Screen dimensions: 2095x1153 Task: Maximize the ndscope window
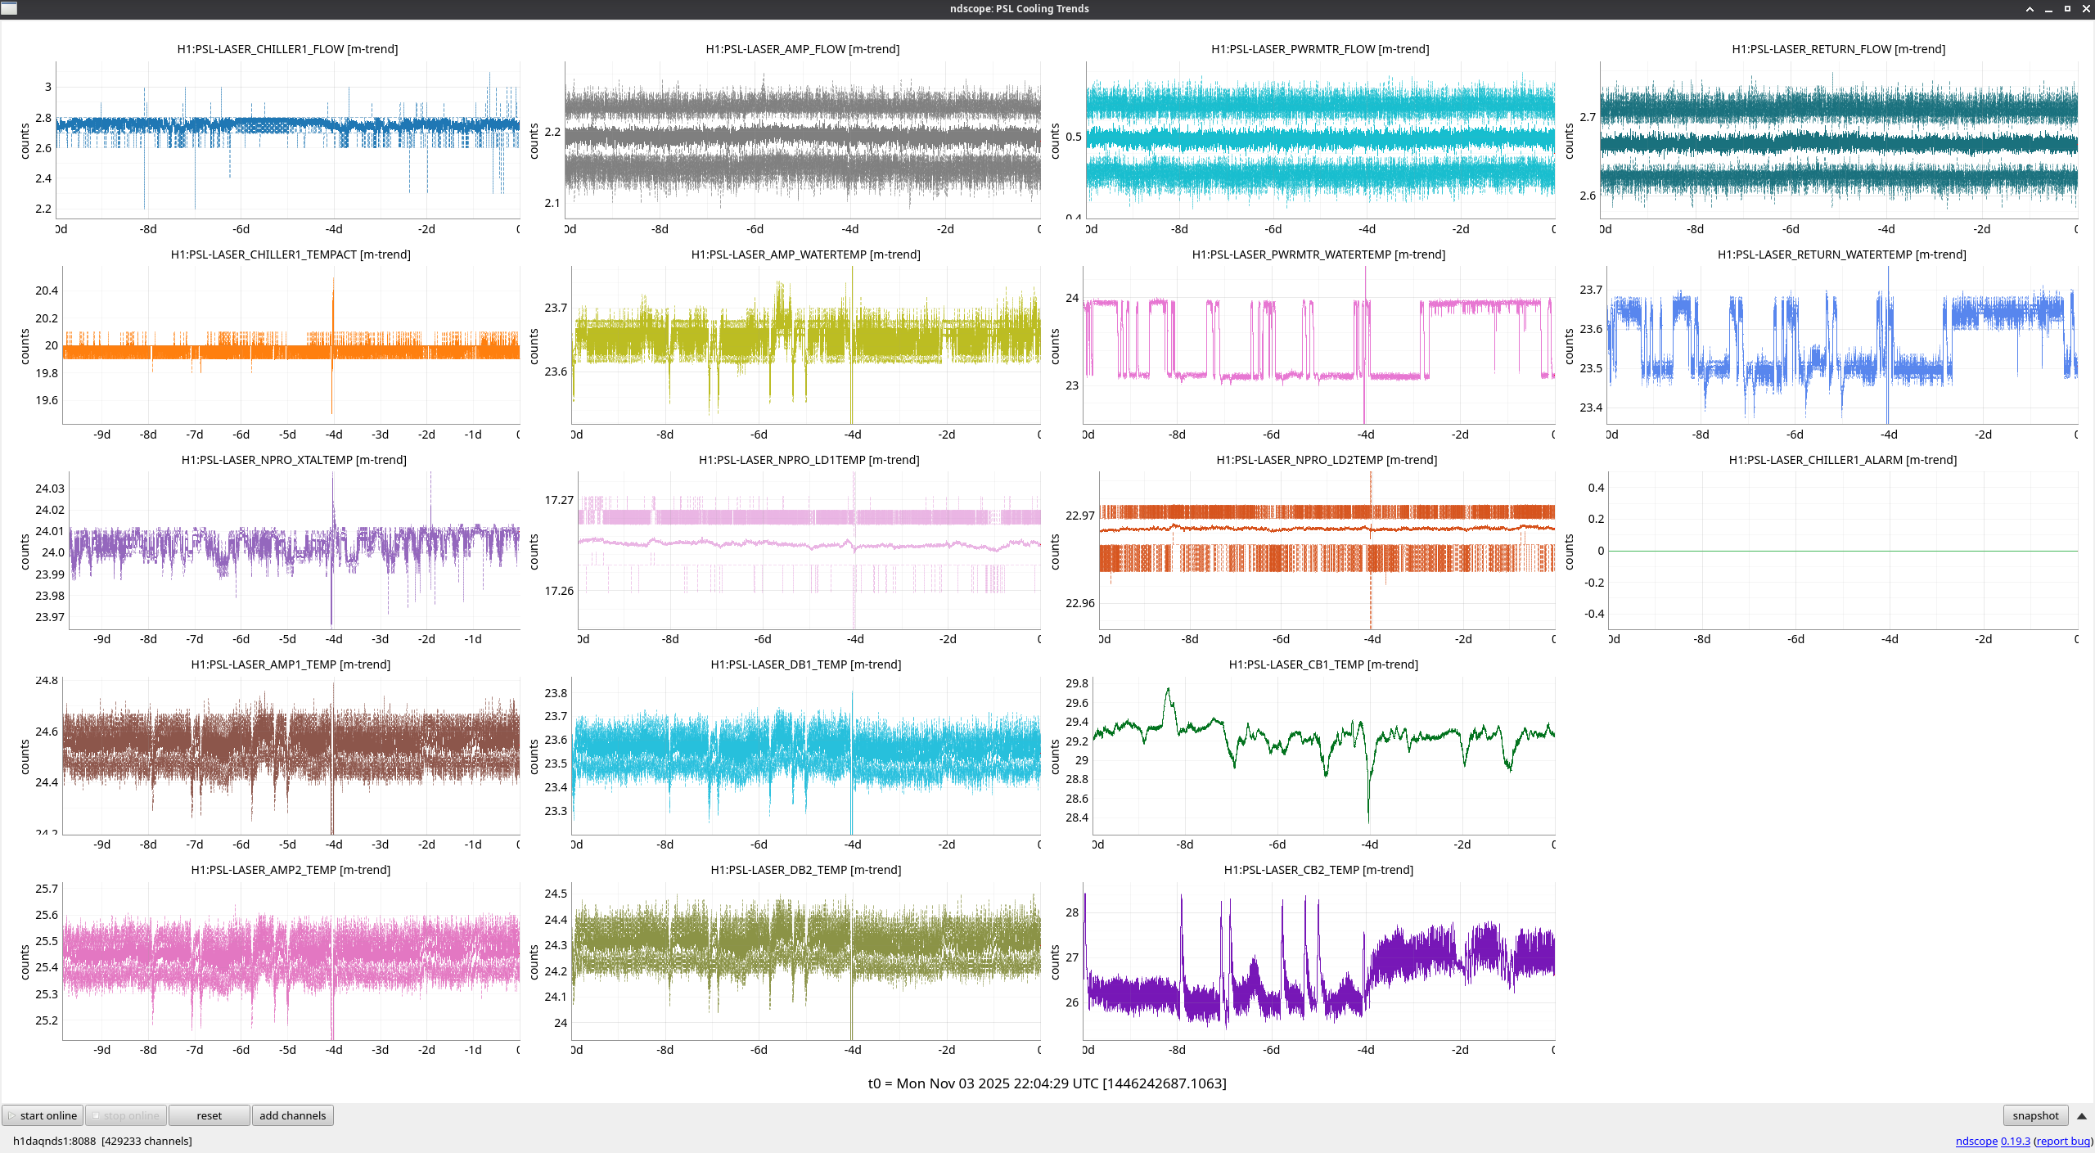click(x=2067, y=9)
